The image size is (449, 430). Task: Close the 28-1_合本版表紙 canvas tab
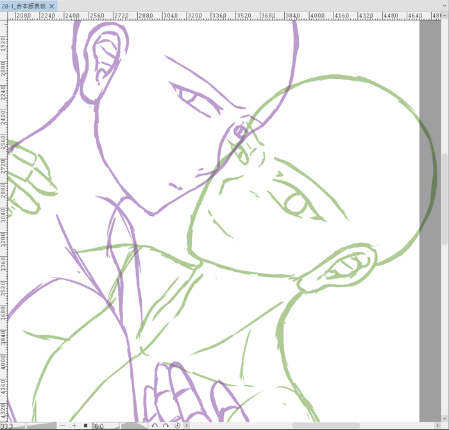tap(51, 6)
